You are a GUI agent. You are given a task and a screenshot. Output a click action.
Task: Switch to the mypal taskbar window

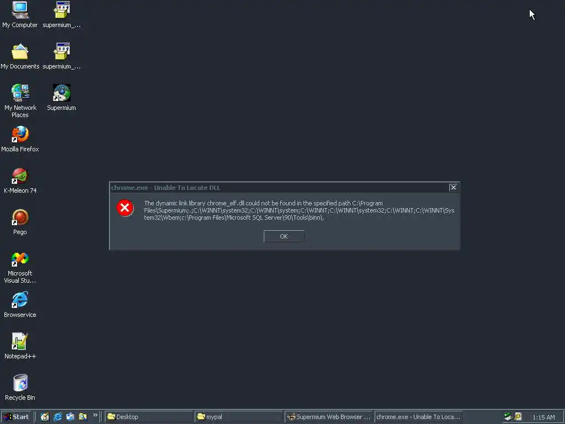point(238,417)
